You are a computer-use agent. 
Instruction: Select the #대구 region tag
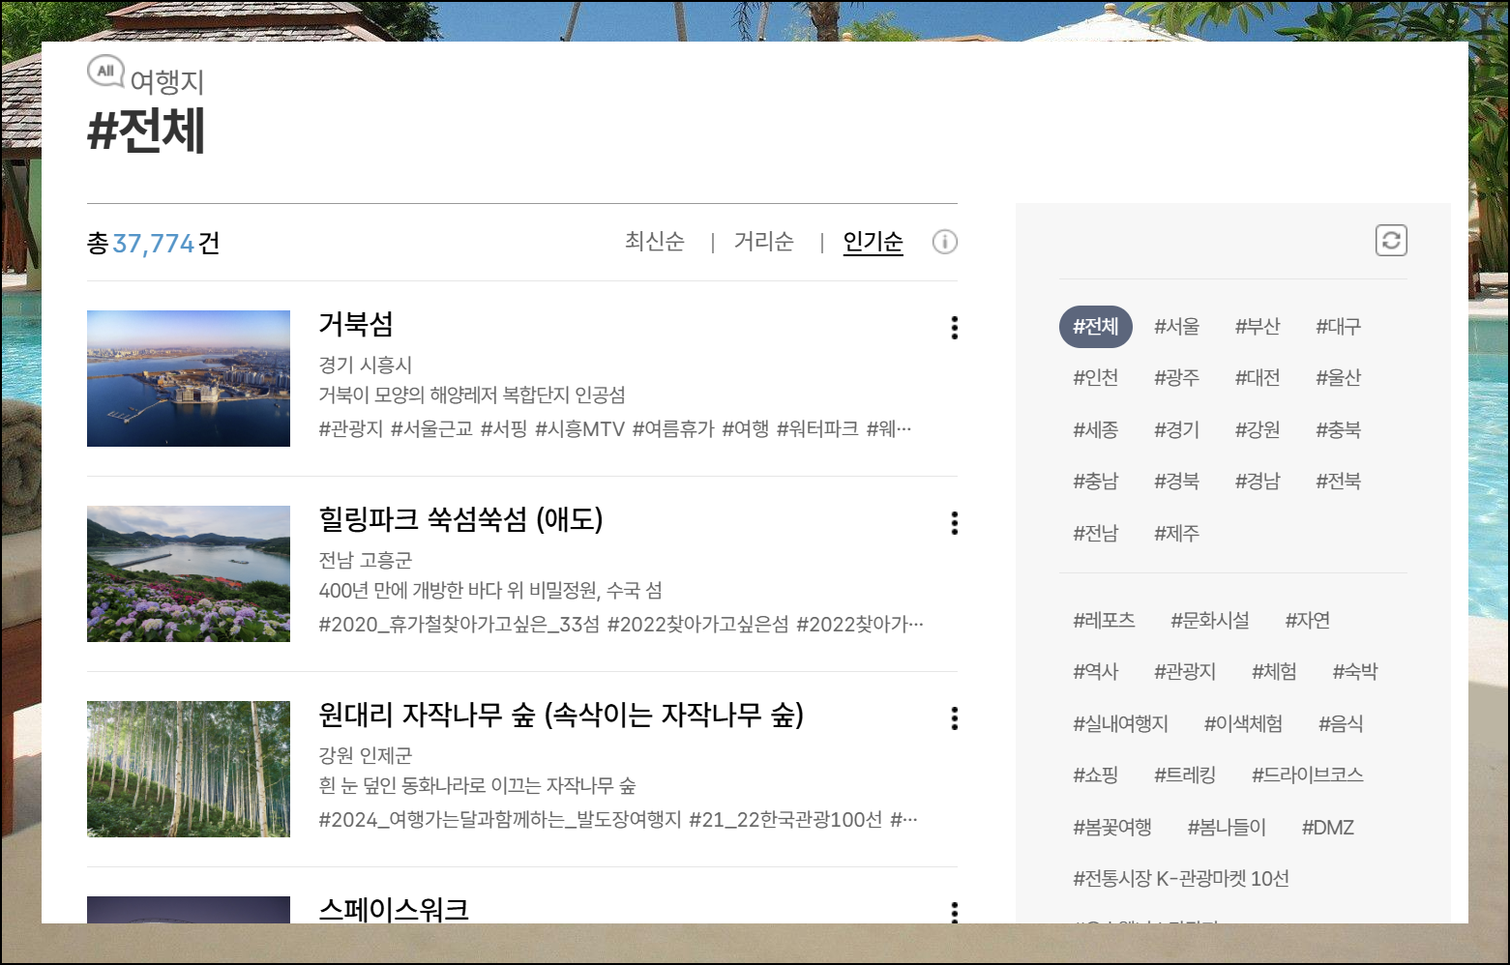[x=1339, y=327]
